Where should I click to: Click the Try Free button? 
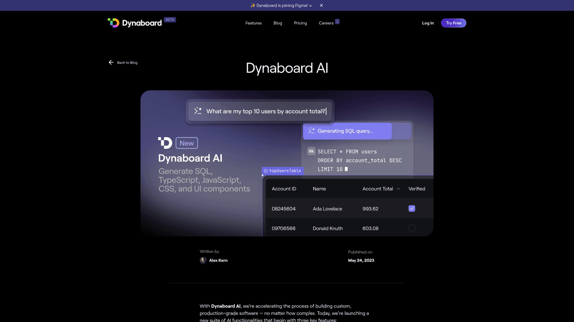[453, 23]
